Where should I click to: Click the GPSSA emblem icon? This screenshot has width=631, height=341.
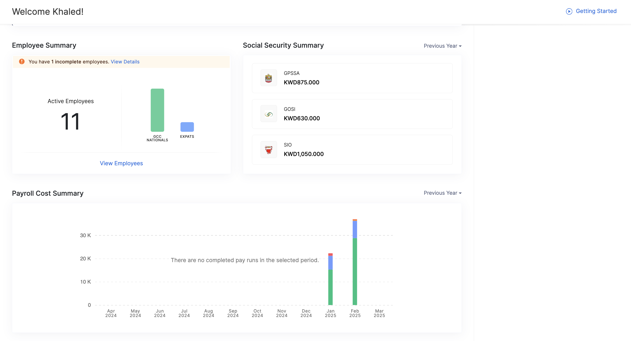point(268,78)
